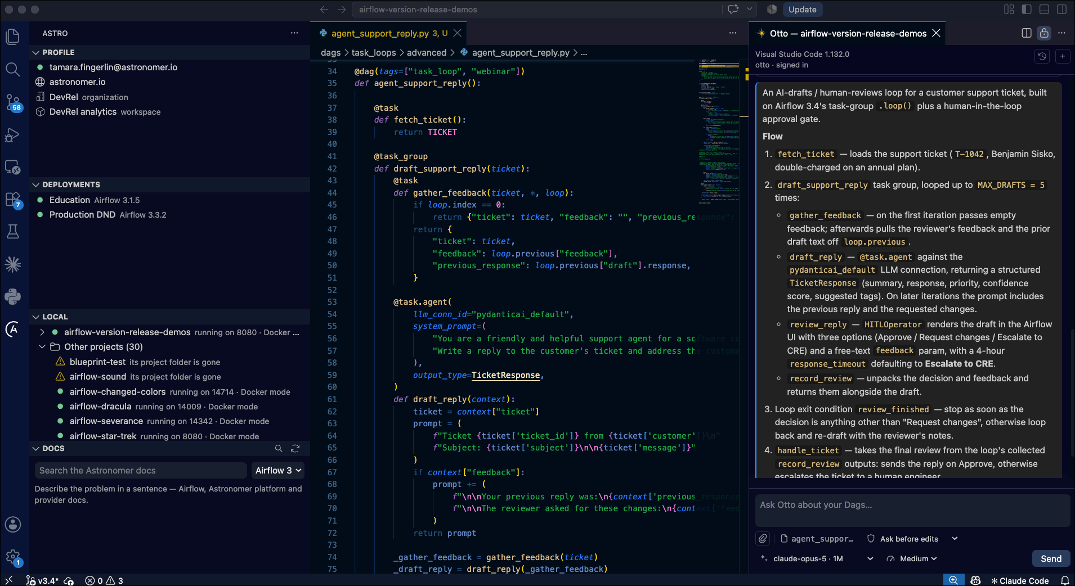Click the task_loops breadcrumb item
Image resolution: width=1075 pixels, height=586 pixels.
(x=374, y=53)
